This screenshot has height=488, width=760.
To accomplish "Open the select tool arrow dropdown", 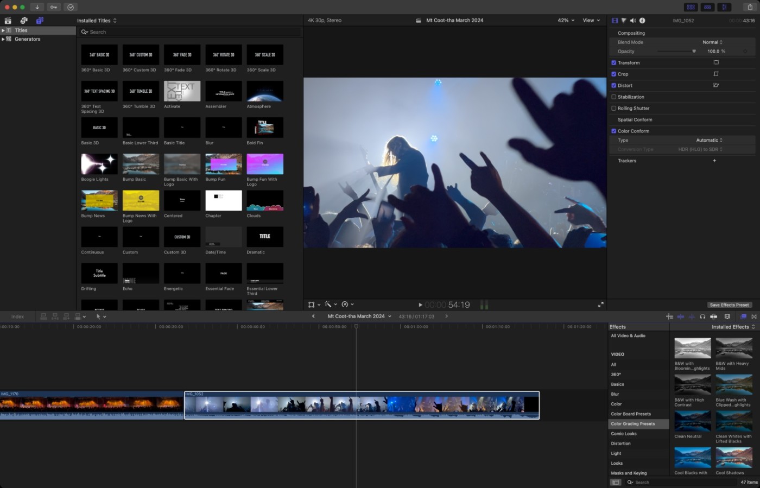I will [101, 316].
